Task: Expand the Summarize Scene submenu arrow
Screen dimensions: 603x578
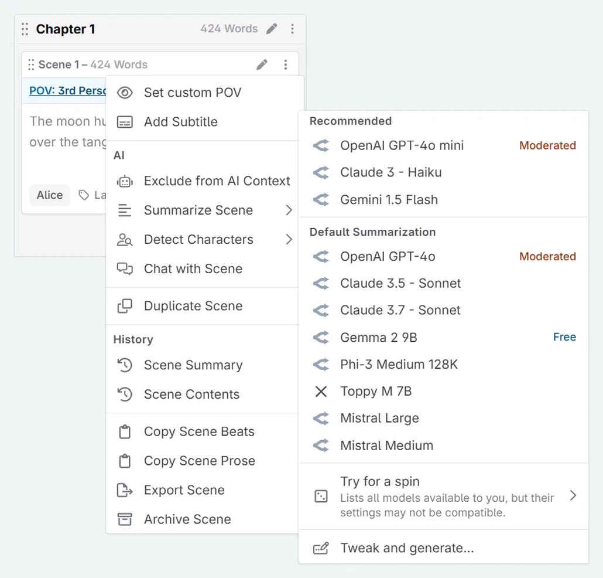Action: click(289, 210)
